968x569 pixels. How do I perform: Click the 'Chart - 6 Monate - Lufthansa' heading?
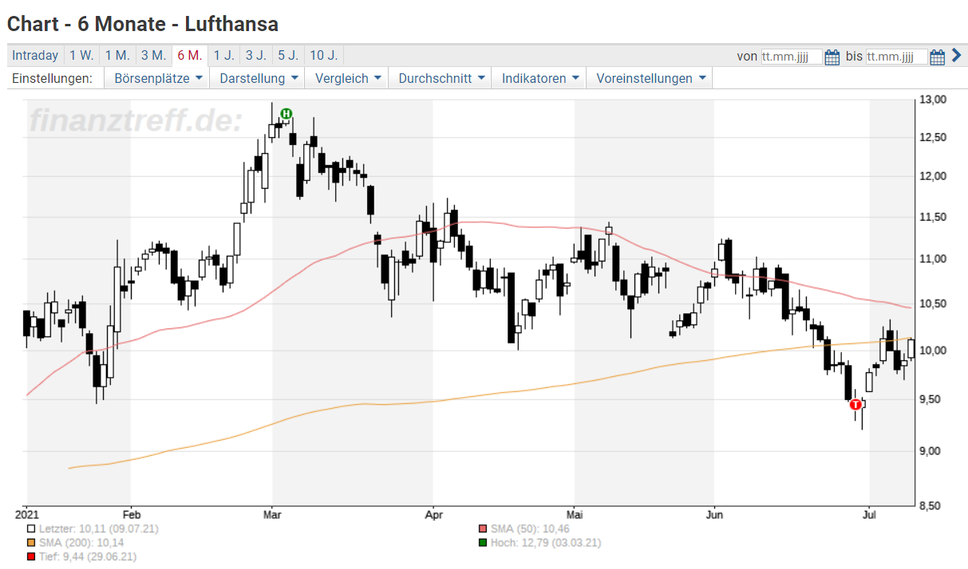pyautogui.click(x=143, y=24)
